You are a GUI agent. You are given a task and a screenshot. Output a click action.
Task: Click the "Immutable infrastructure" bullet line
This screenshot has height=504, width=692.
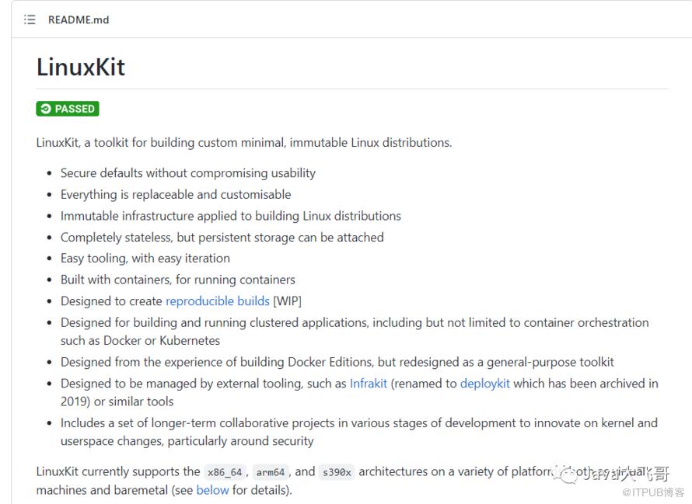coord(231,216)
